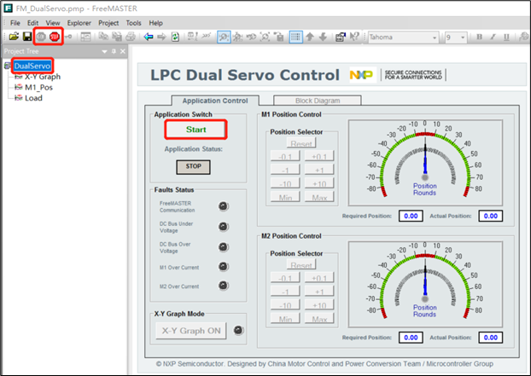Navigate back with the blue left arrow

(149, 37)
